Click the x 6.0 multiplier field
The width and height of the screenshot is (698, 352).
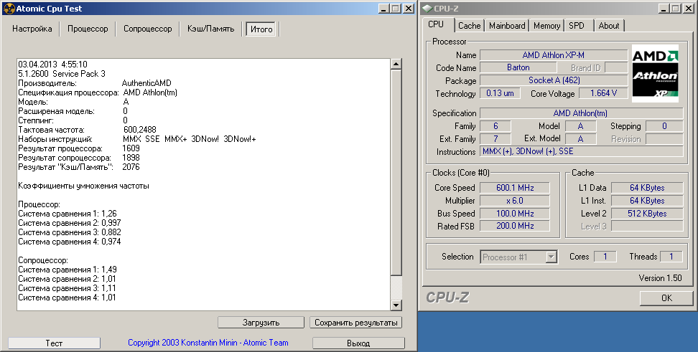(x=515, y=201)
